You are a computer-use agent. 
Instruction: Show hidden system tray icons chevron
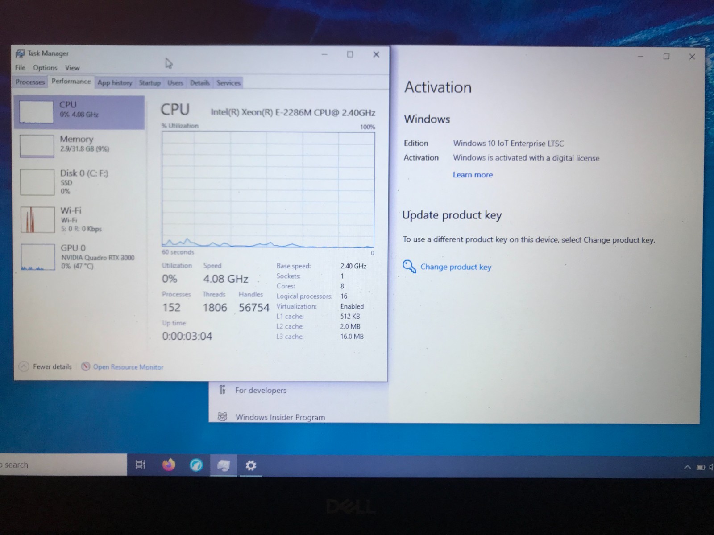coord(687,467)
